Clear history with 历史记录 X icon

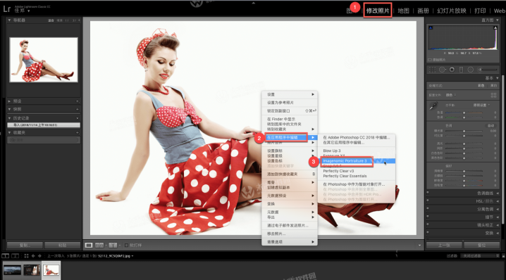point(78,118)
